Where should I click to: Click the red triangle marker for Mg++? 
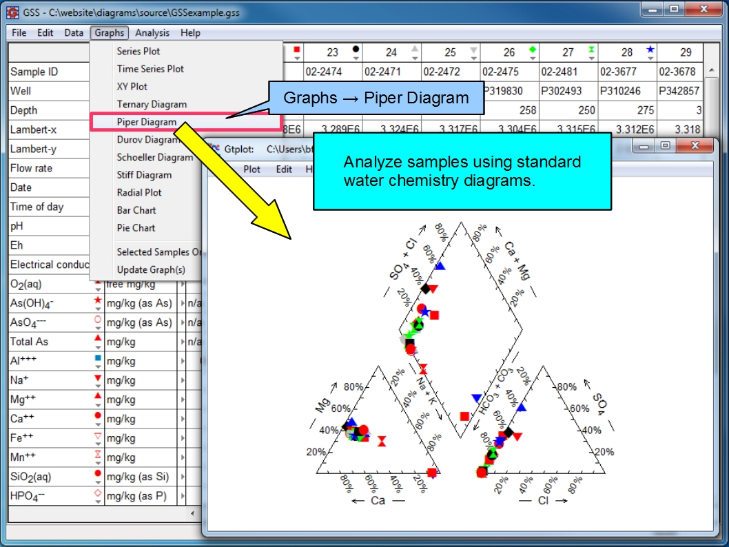point(98,396)
